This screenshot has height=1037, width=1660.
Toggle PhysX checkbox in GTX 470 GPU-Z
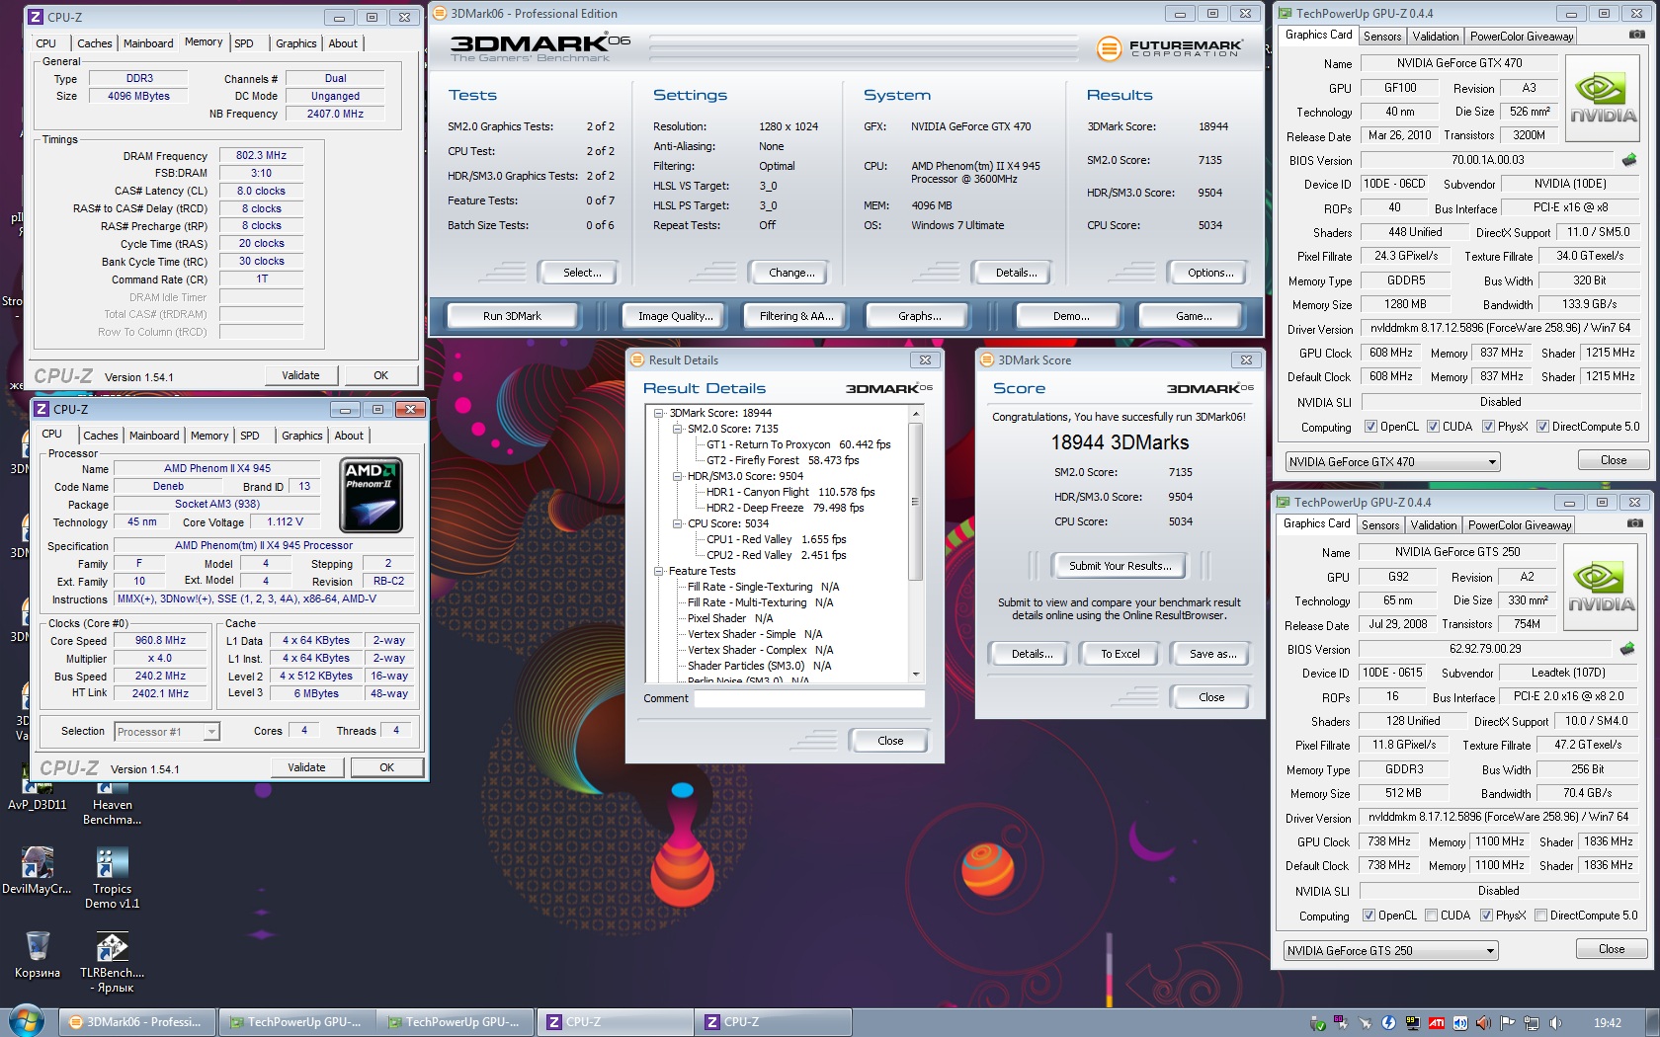tap(1488, 427)
